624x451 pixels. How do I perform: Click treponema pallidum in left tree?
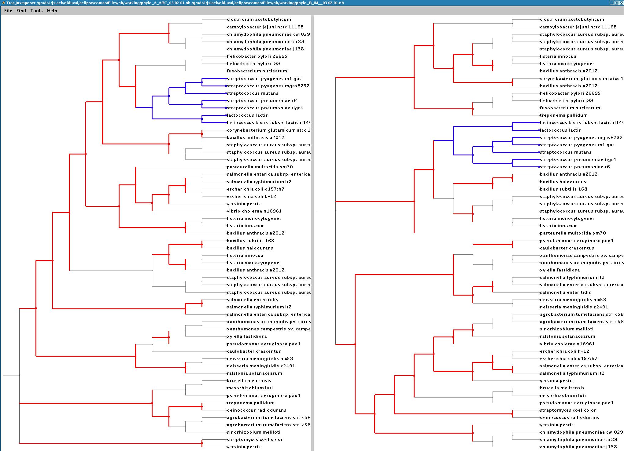coord(251,403)
